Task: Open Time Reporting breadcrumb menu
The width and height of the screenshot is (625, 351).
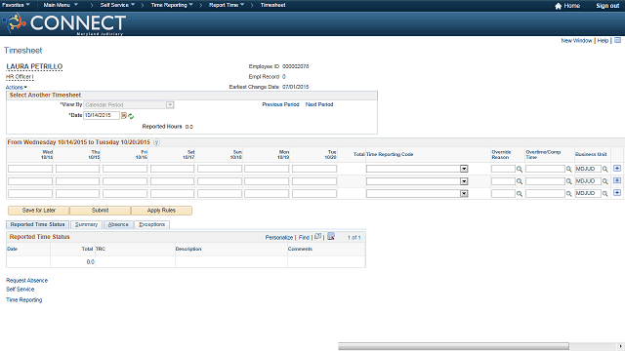Action: 172,5
